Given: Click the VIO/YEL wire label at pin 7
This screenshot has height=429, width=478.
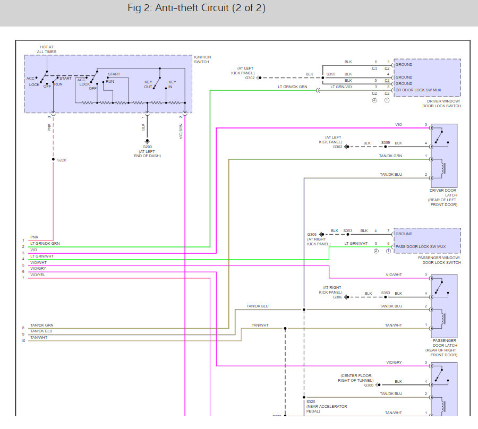Looking at the screenshot, I should 38,274.
